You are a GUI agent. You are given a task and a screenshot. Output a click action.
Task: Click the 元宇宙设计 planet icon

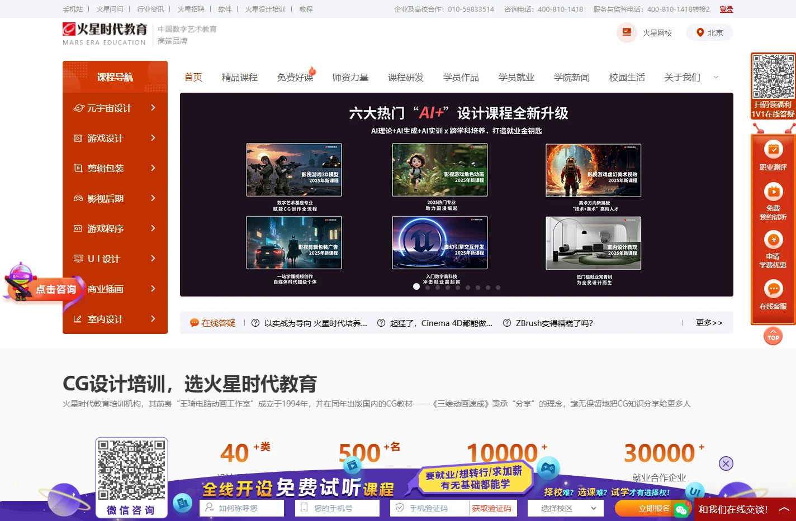(79, 108)
